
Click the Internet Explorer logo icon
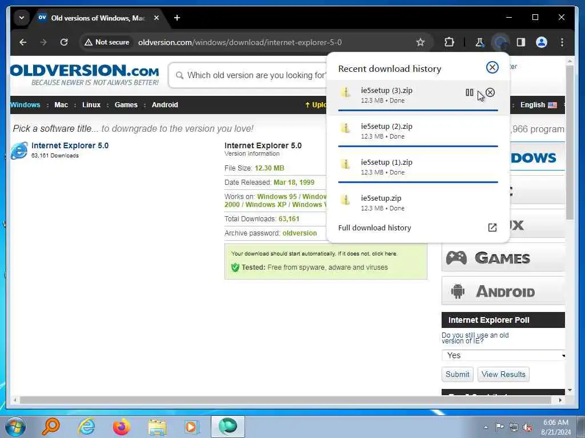pyautogui.click(x=19, y=150)
